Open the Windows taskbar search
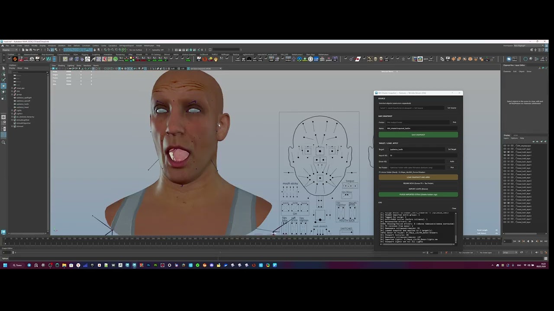The height and width of the screenshot is (311, 554). tap(17, 265)
